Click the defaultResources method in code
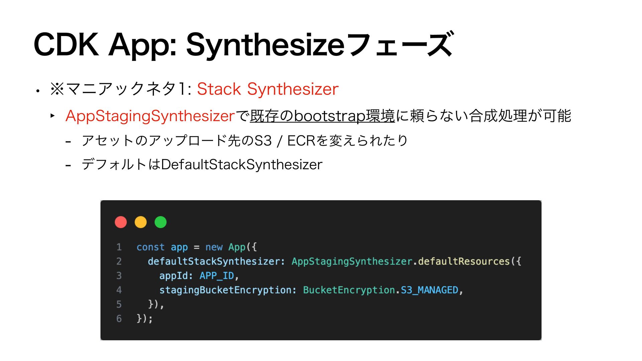The width and height of the screenshot is (642, 361). click(464, 261)
